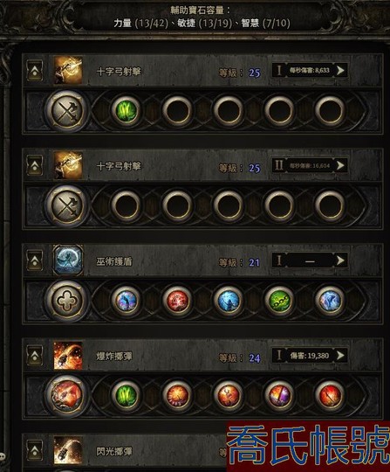
Task: Open damage details arrow showing 16,604
Action: click(x=340, y=165)
